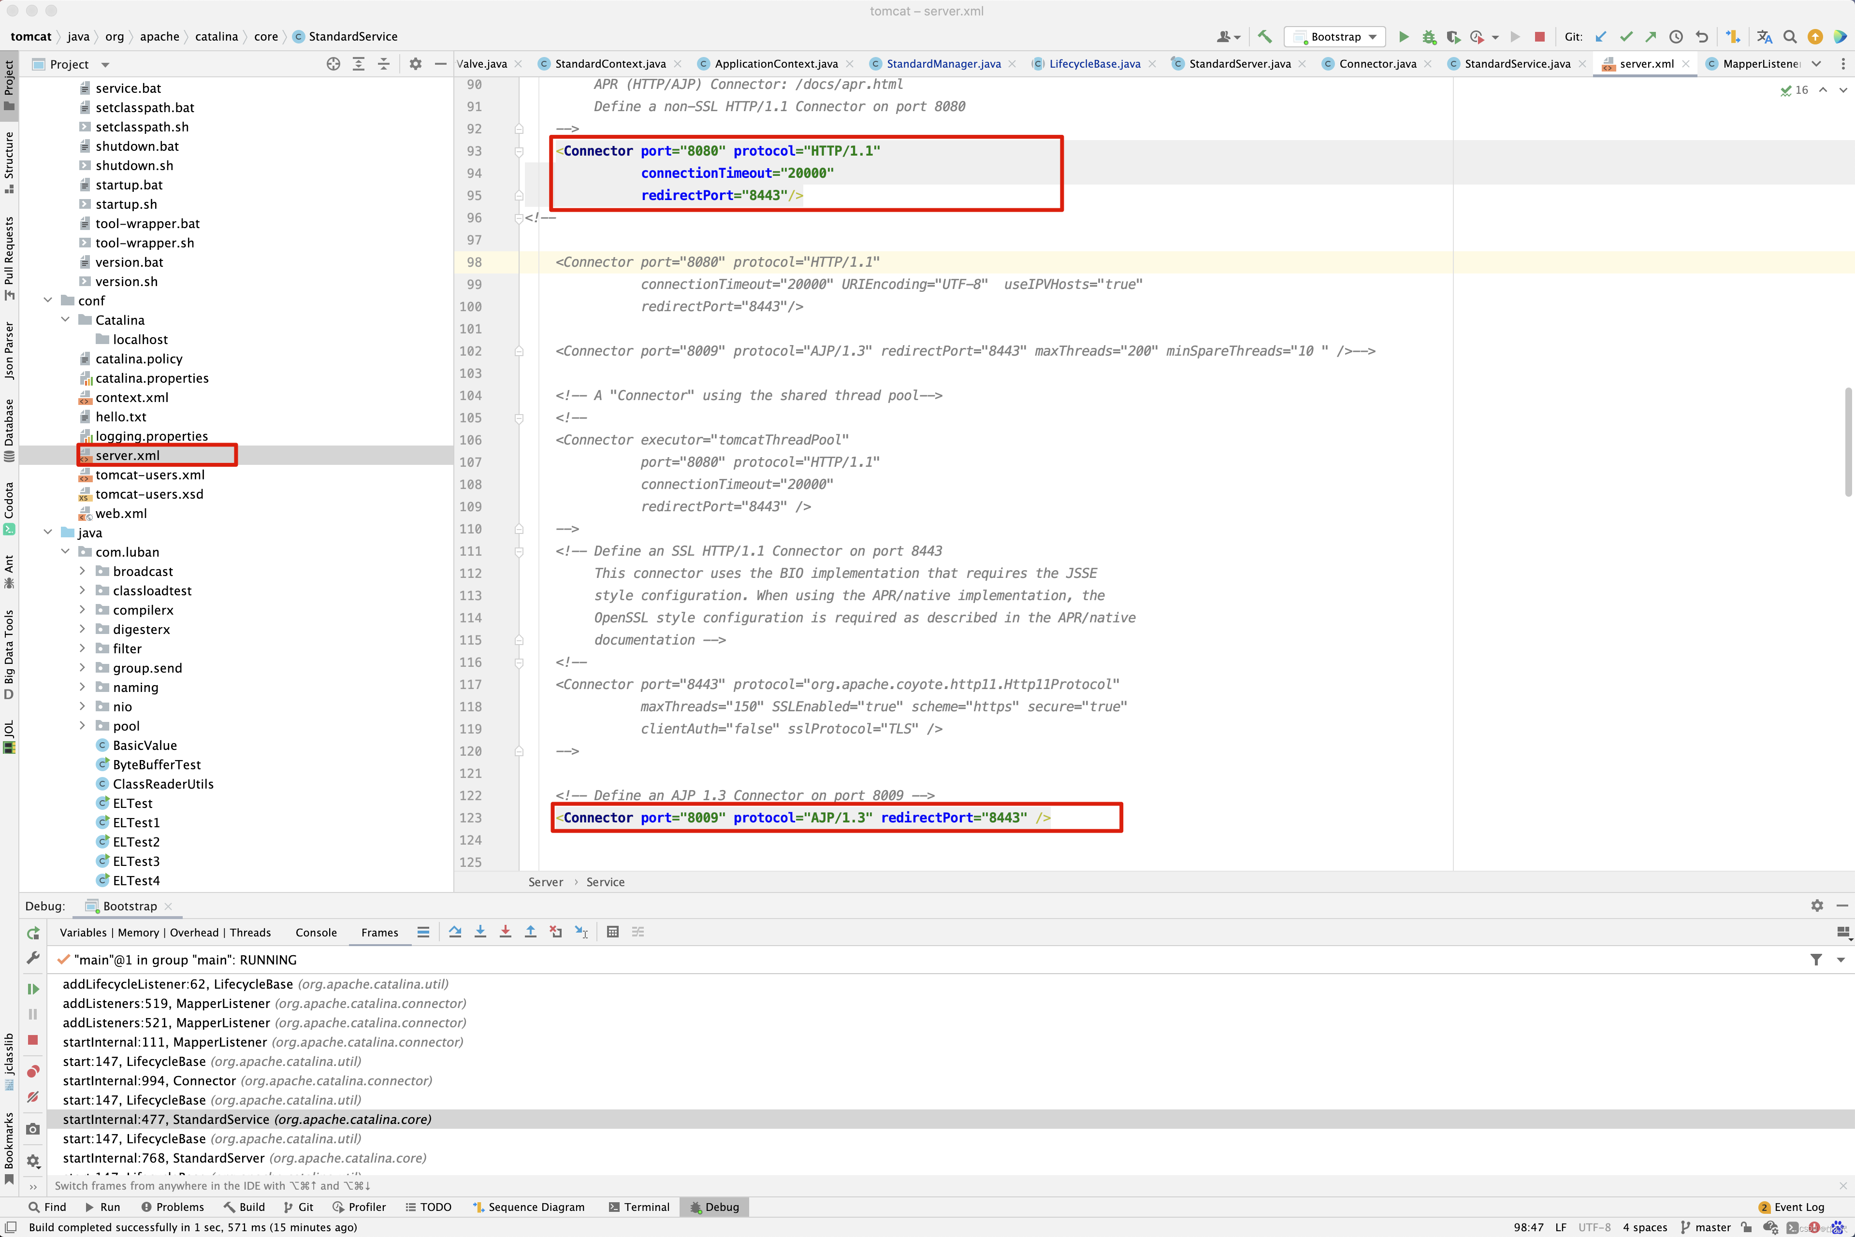The width and height of the screenshot is (1855, 1237).
Task: Start debugging with the bug icon
Action: [x=1429, y=36]
